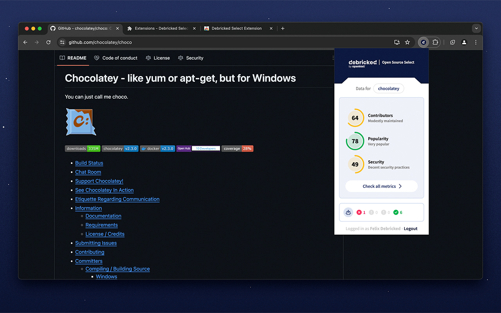Open See Chocolatey In Action link
The height and width of the screenshot is (313, 501).
coord(105,190)
